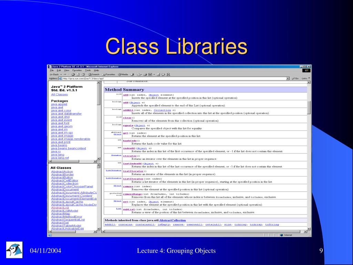Open the Media bar button
Viewport: 353px width, 265px height.
coord(123,75)
